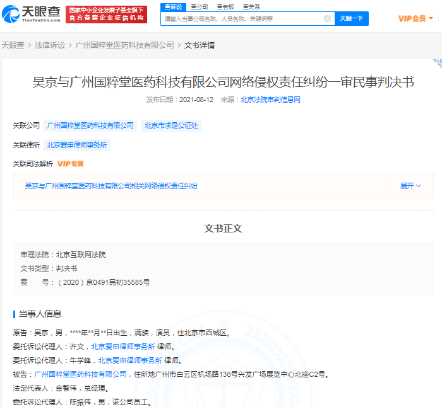Viewport: 442px width, 407px height.
Task: Open 牛学峰's law firm link 北京爱申律师事务所
Action: pyautogui.click(x=130, y=360)
